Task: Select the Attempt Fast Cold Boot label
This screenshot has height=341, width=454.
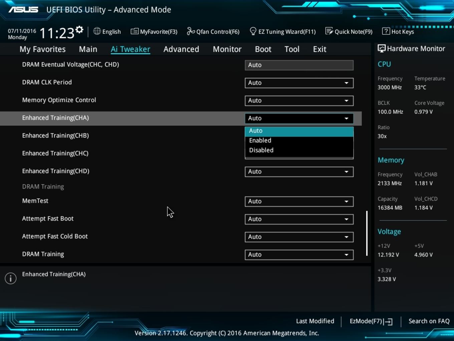Action: pyautogui.click(x=55, y=236)
